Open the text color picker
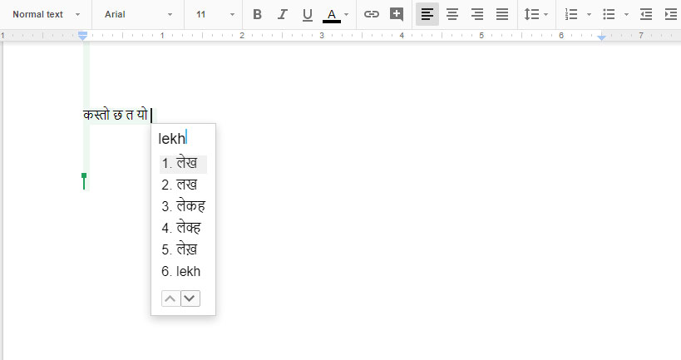Image resolution: width=681 pixels, height=360 pixels. tap(336, 14)
